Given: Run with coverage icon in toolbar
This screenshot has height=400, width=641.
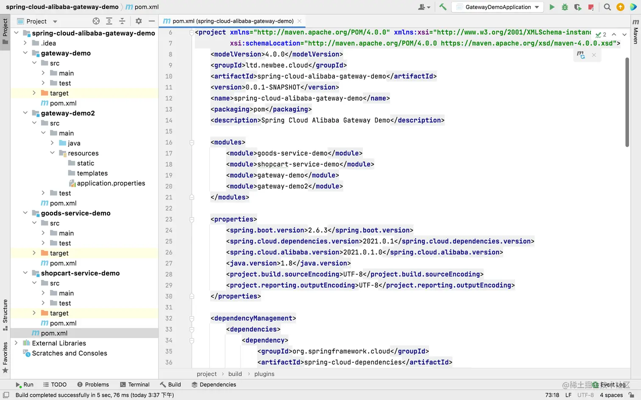Looking at the screenshot, I should pos(578,7).
